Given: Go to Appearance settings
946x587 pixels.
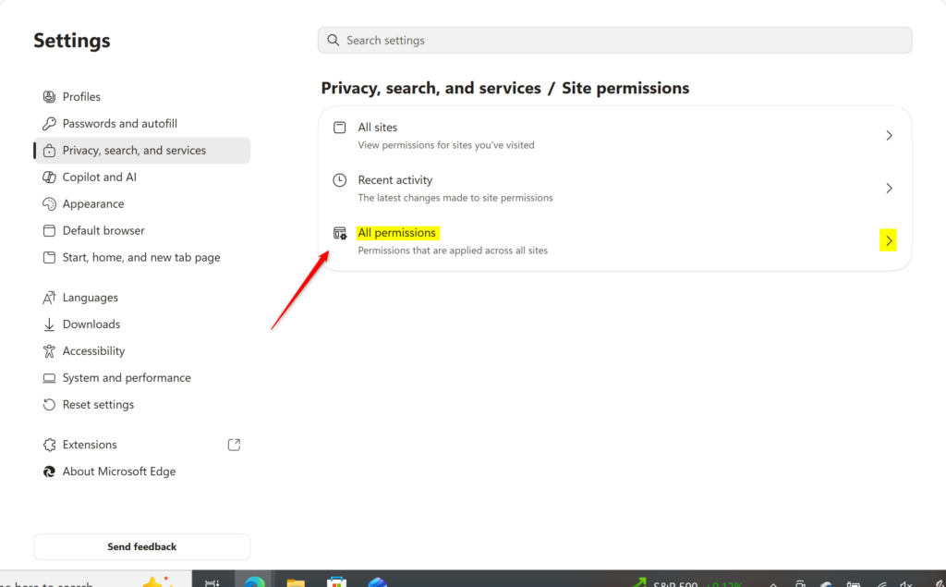Looking at the screenshot, I should pos(141,203).
